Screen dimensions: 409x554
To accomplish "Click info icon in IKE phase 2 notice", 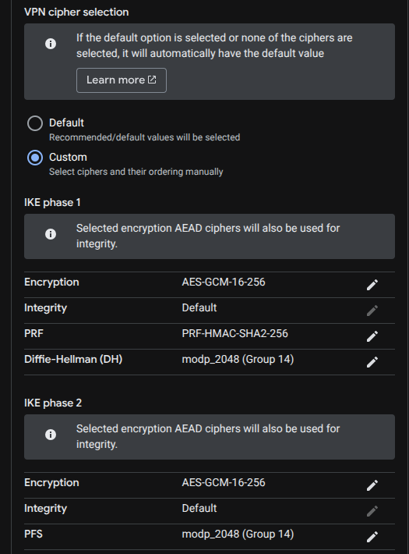I will point(51,434).
